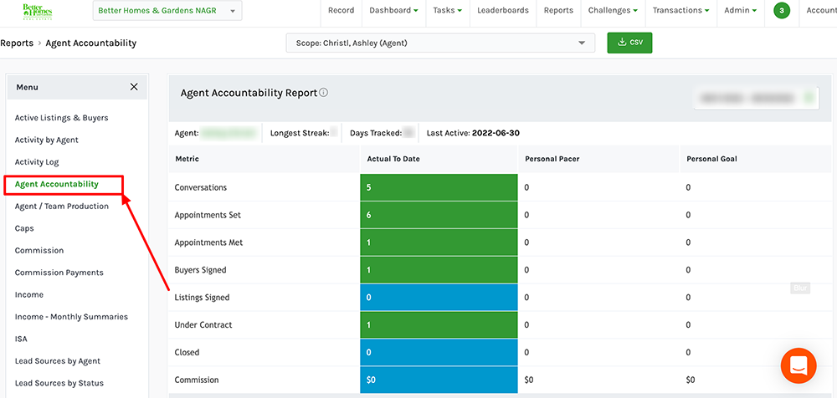This screenshot has height=398, width=837.
Task: Expand the Scope agent selector dropdown
Action: pos(440,43)
